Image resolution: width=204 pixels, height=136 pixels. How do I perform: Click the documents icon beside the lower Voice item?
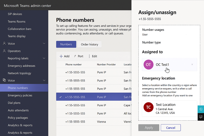click(4, 80)
